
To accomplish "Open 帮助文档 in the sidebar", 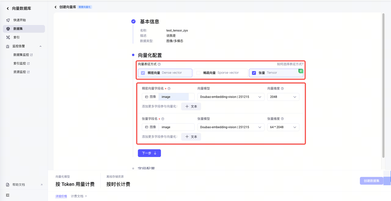I will pos(24,185).
